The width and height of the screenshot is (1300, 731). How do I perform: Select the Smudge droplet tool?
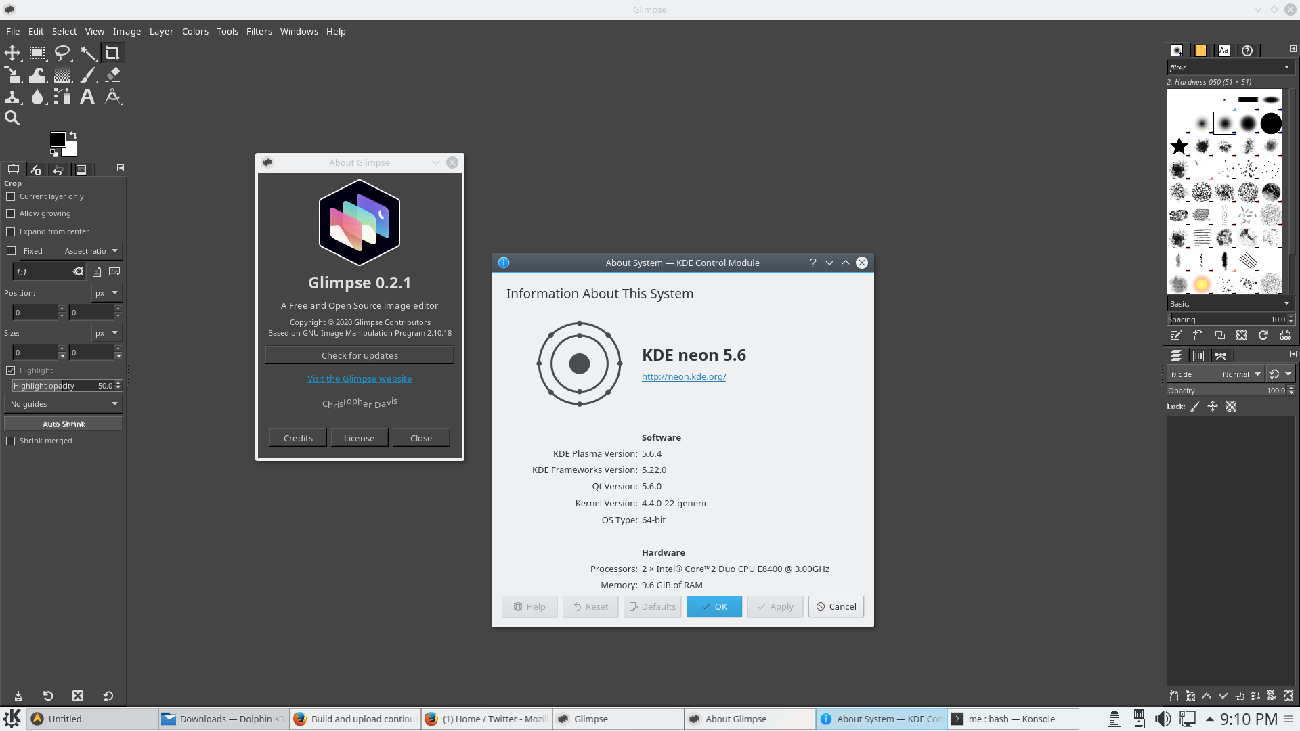[x=37, y=96]
